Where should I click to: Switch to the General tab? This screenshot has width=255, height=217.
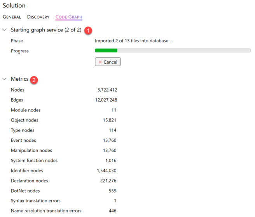tap(12, 17)
